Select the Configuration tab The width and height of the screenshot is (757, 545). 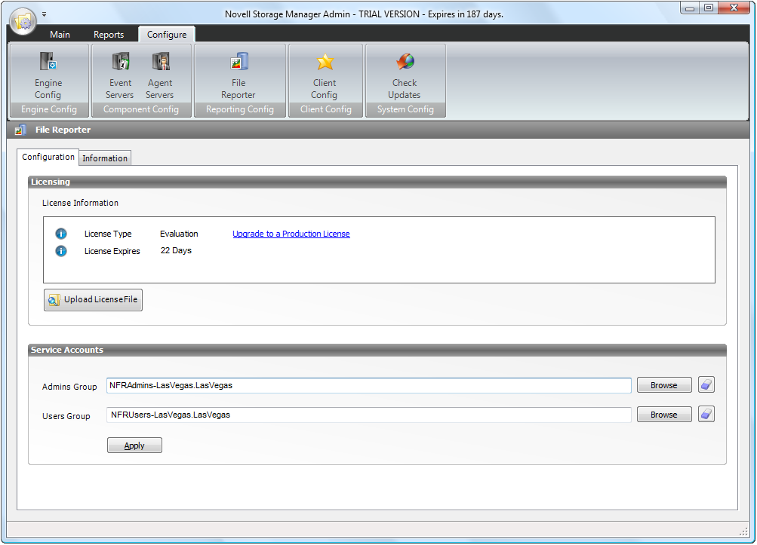pos(48,158)
